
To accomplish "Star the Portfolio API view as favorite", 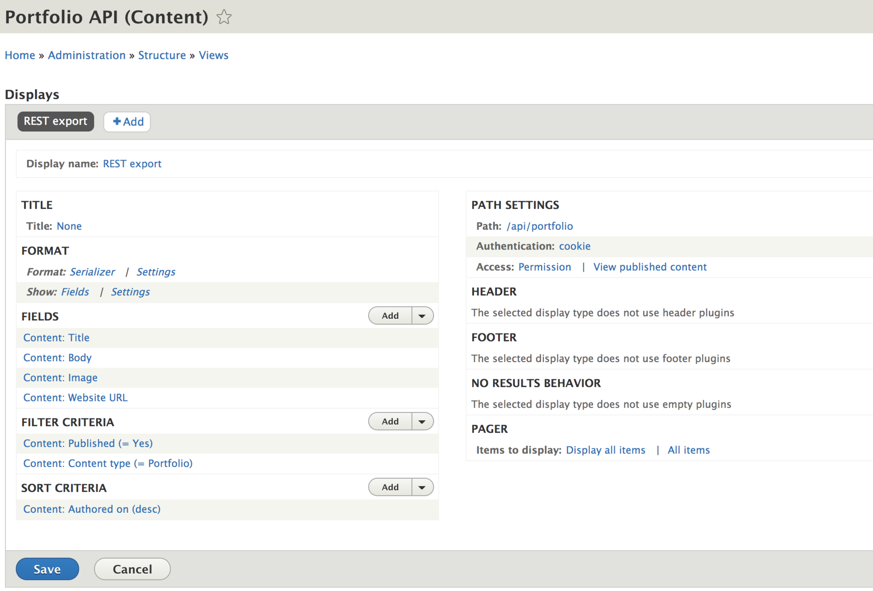I will 224,17.
